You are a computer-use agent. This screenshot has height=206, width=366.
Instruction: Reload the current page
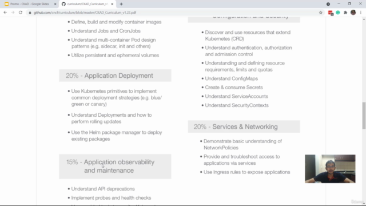coord(21,13)
